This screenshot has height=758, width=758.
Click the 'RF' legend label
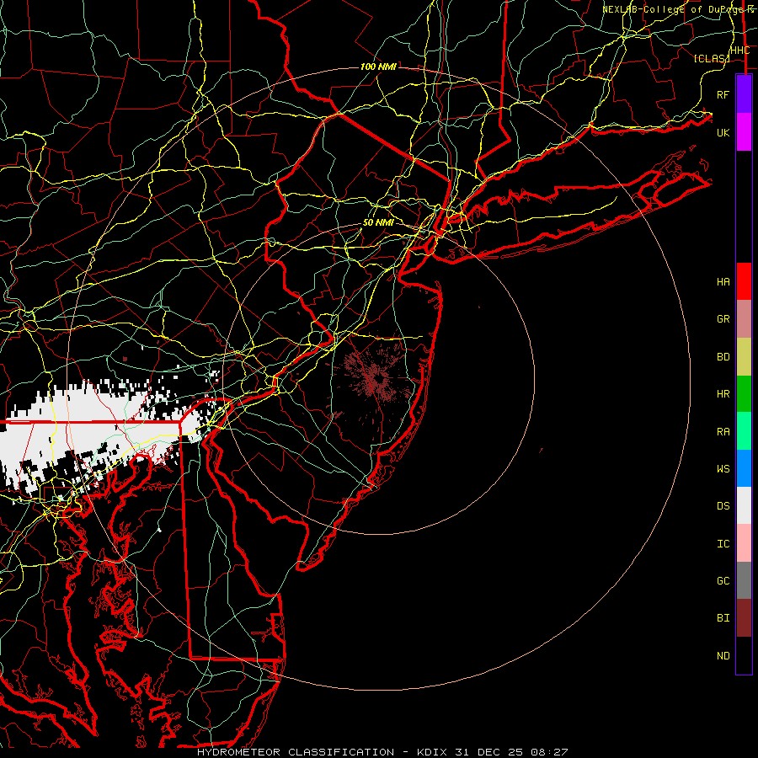pyautogui.click(x=723, y=94)
